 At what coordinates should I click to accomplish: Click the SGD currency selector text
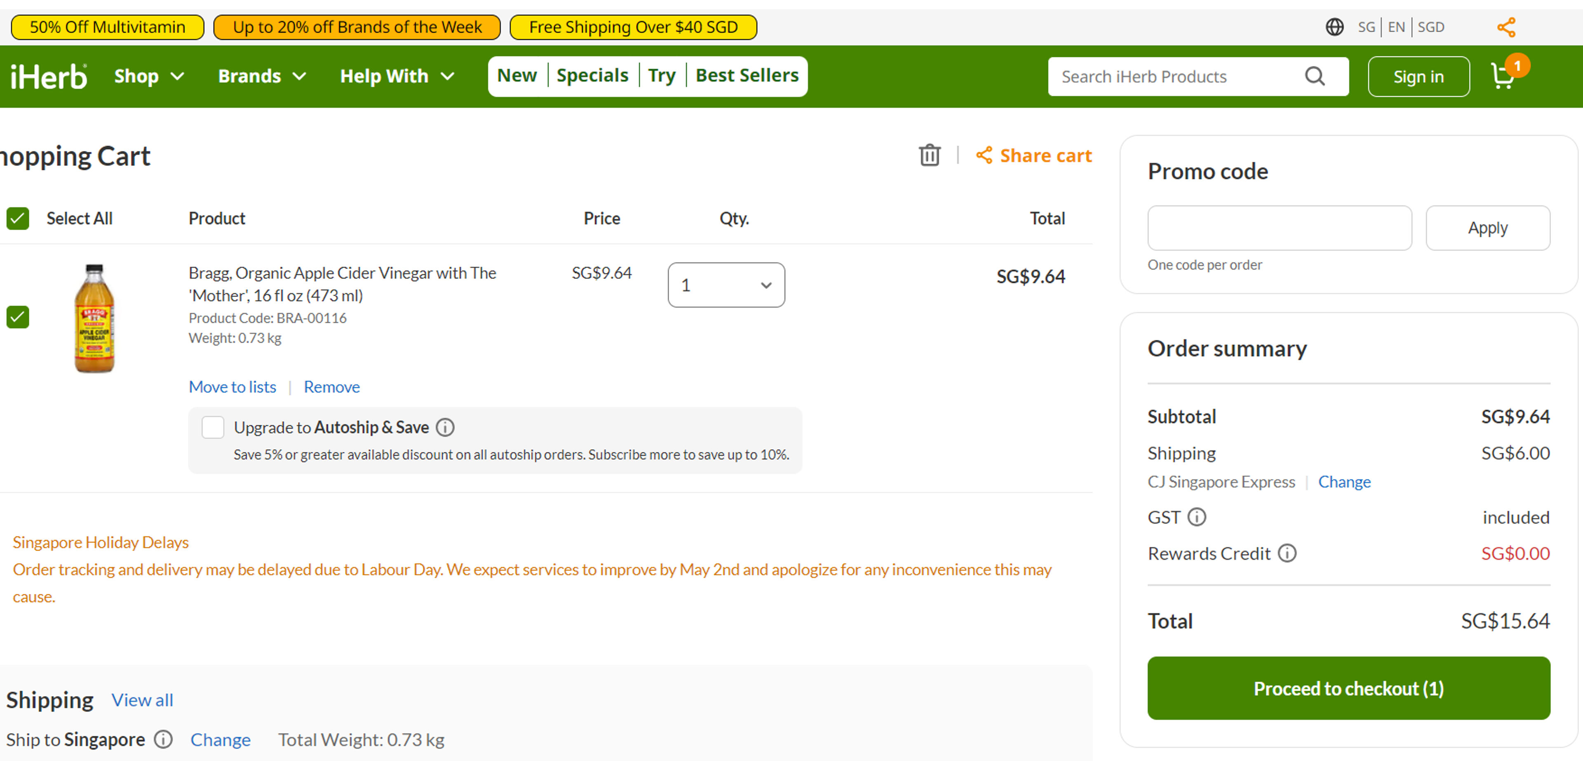click(x=1430, y=27)
